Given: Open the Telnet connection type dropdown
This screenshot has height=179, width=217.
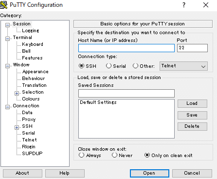Looking at the screenshot, I should (183, 66).
